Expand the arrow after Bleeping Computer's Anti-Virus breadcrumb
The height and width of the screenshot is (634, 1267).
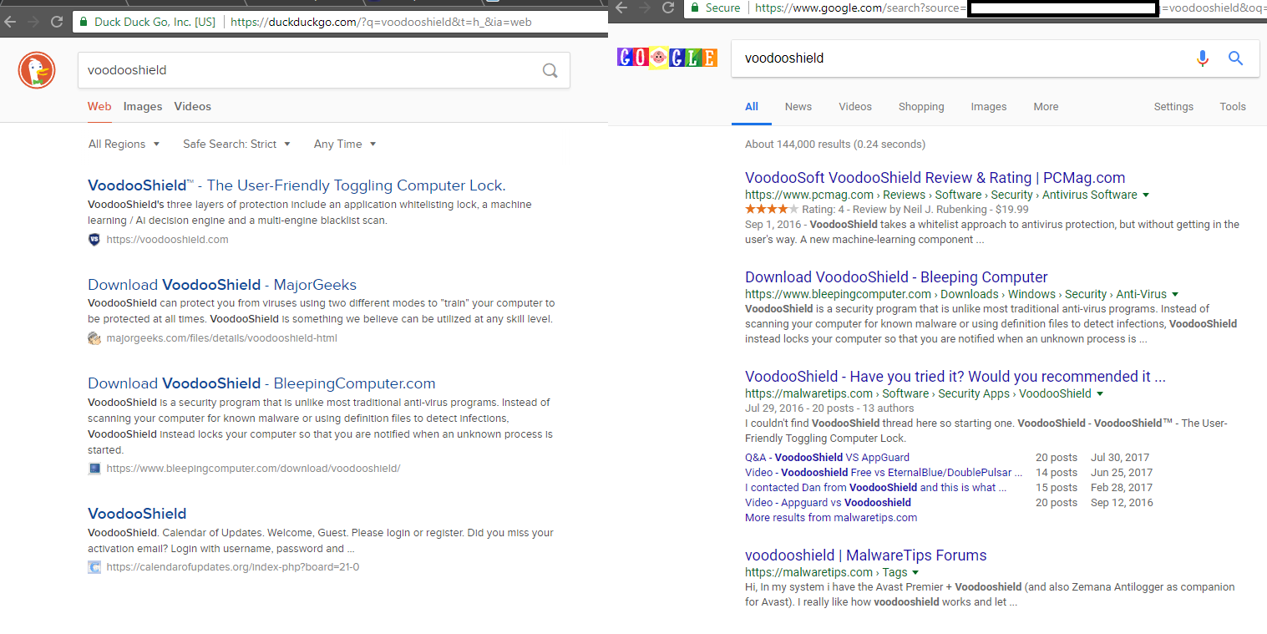pyautogui.click(x=1175, y=294)
